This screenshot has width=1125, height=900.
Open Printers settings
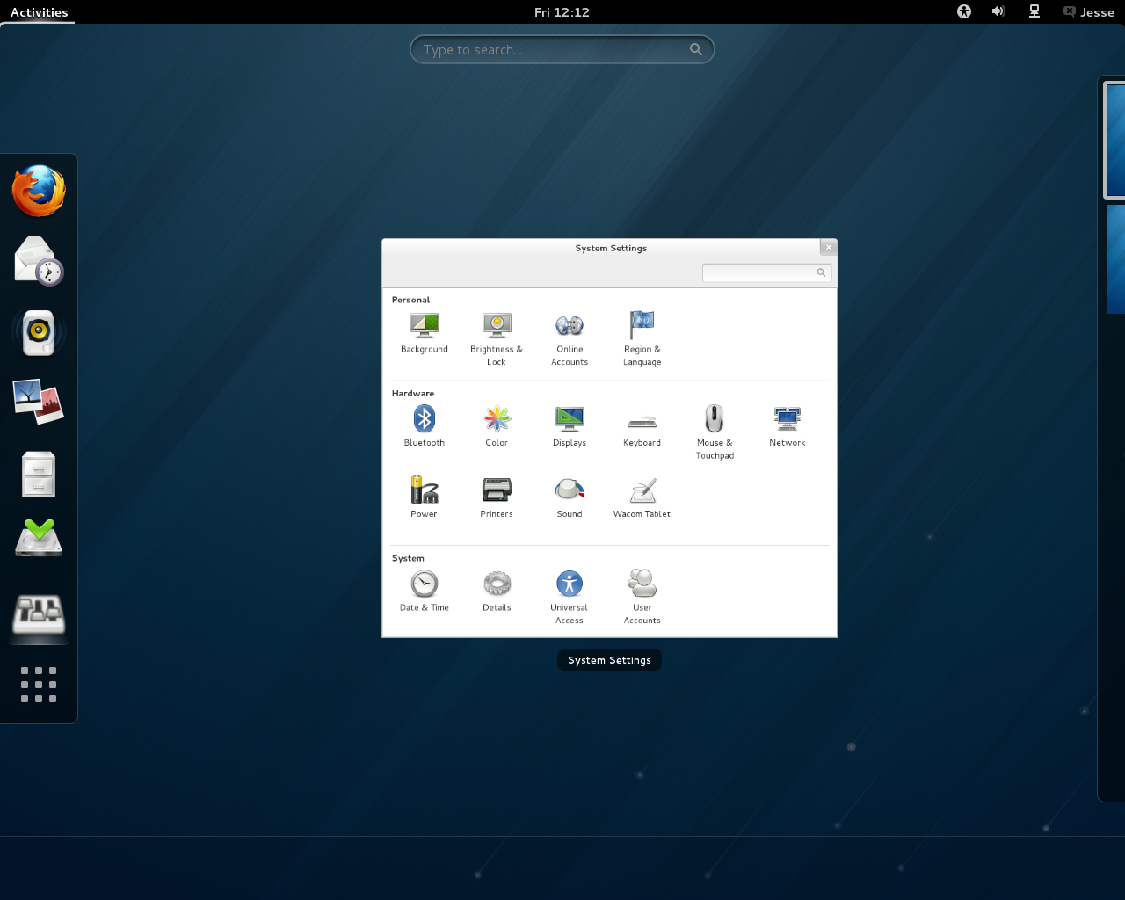[497, 497]
